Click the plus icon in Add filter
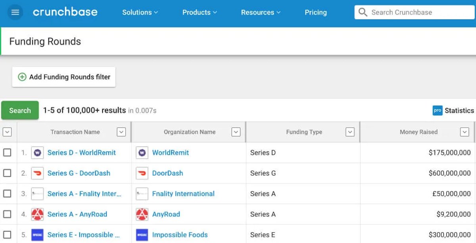Screen dimensions: 476x243 (22, 77)
